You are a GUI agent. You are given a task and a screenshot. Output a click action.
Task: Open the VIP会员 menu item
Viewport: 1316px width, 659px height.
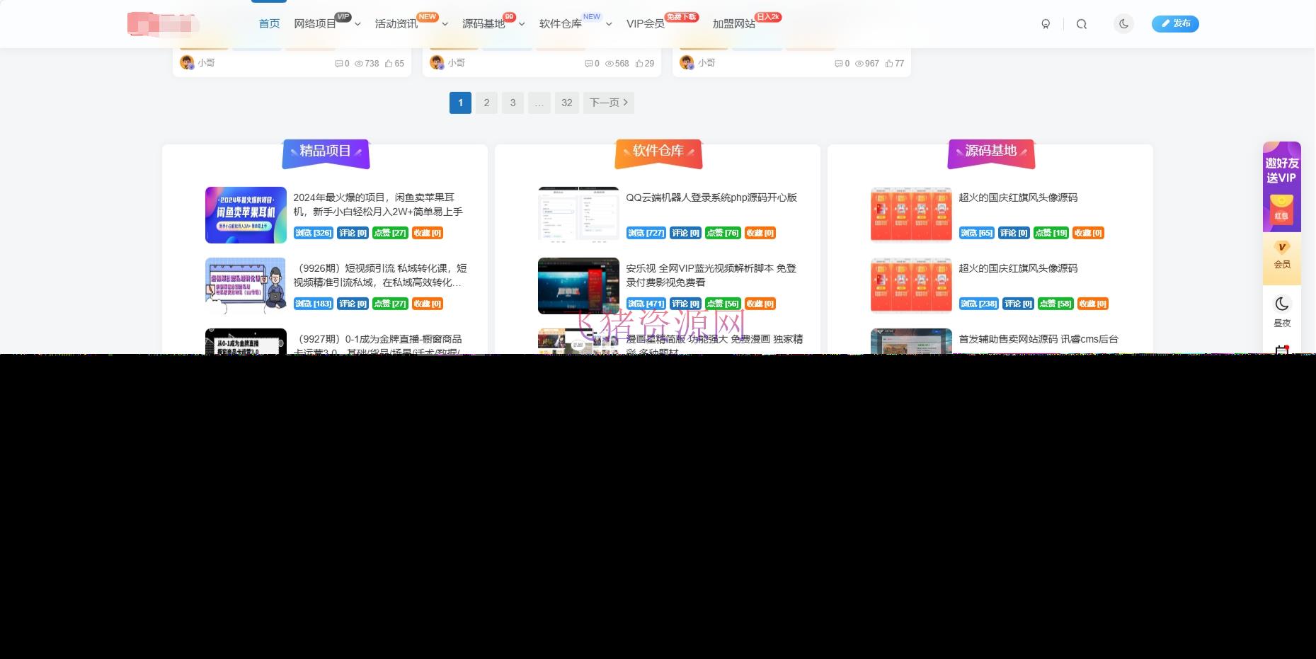point(645,24)
